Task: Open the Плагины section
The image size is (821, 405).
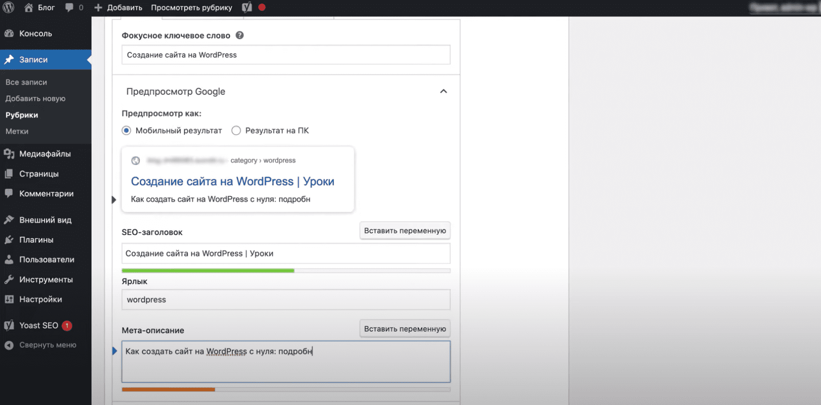Action: point(36,240)
